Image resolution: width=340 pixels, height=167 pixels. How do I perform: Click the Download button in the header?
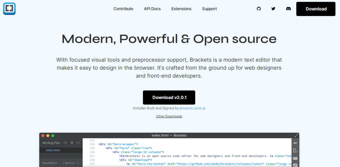pyautogui.click(x=316, y=9)
